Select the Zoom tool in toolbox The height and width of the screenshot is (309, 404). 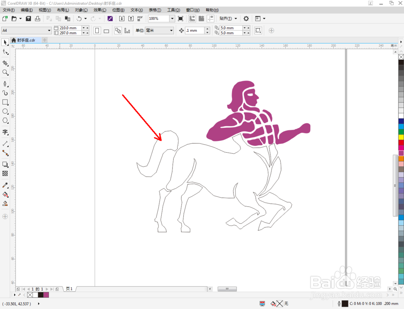pyautogui.click(x=5, y=73)
